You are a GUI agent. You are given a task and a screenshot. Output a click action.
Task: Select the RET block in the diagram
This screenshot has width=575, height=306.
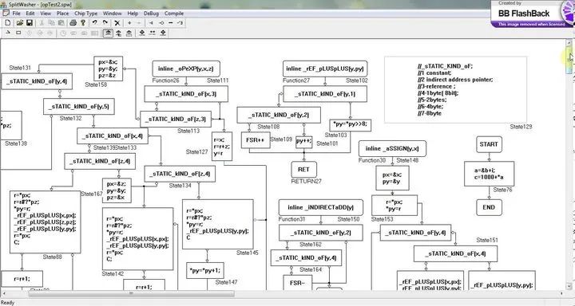303,170
